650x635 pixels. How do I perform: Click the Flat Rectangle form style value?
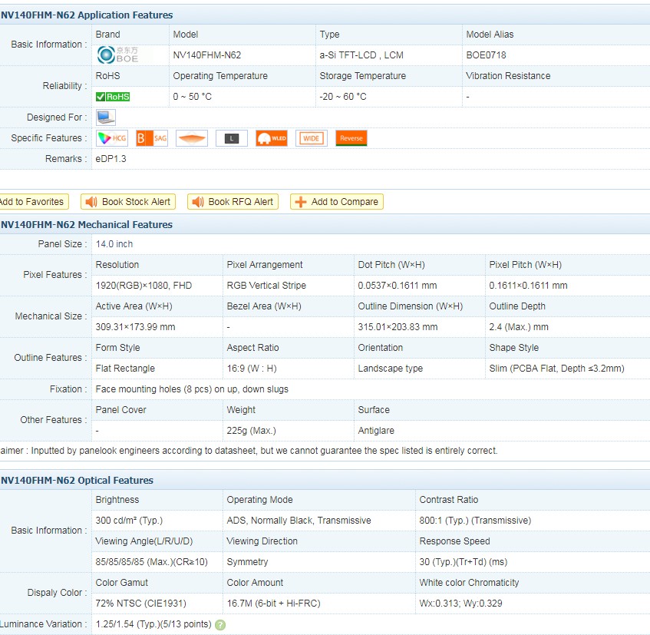125,369
